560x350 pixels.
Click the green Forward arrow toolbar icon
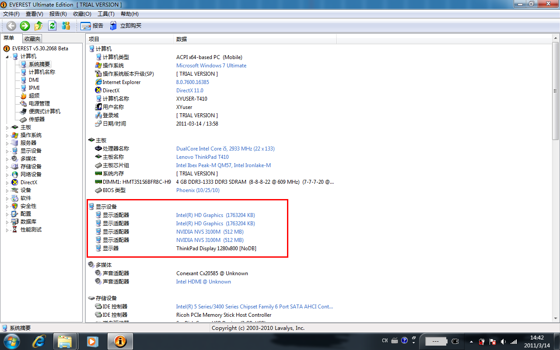pyautogui.click(x=25, y=26)
